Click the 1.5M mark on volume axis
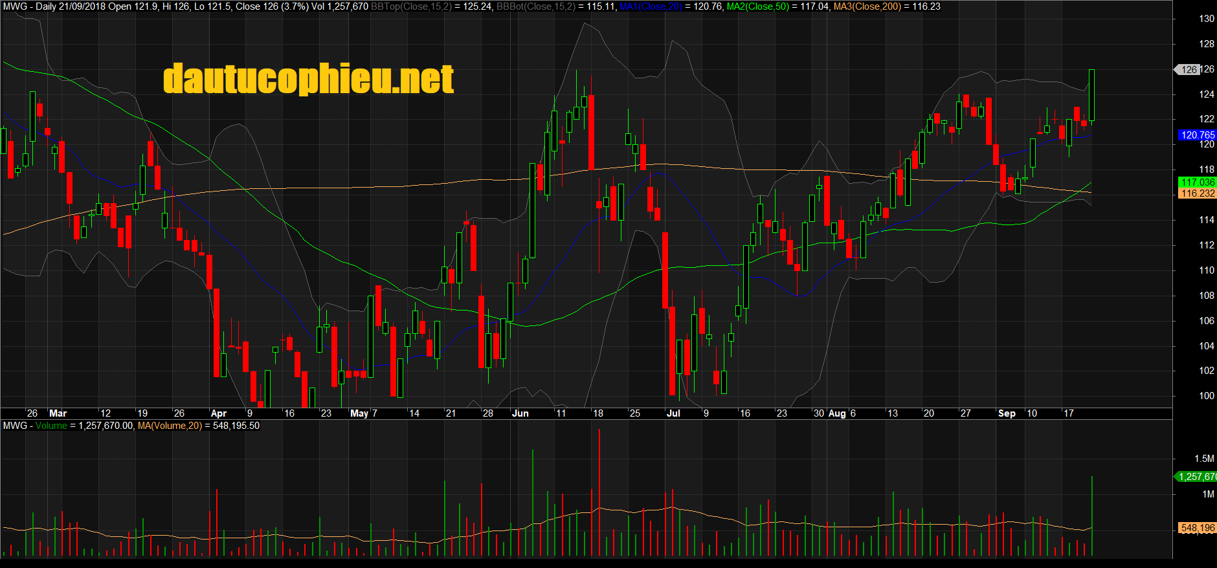Screen dimensions: 1217x568 1204,459
